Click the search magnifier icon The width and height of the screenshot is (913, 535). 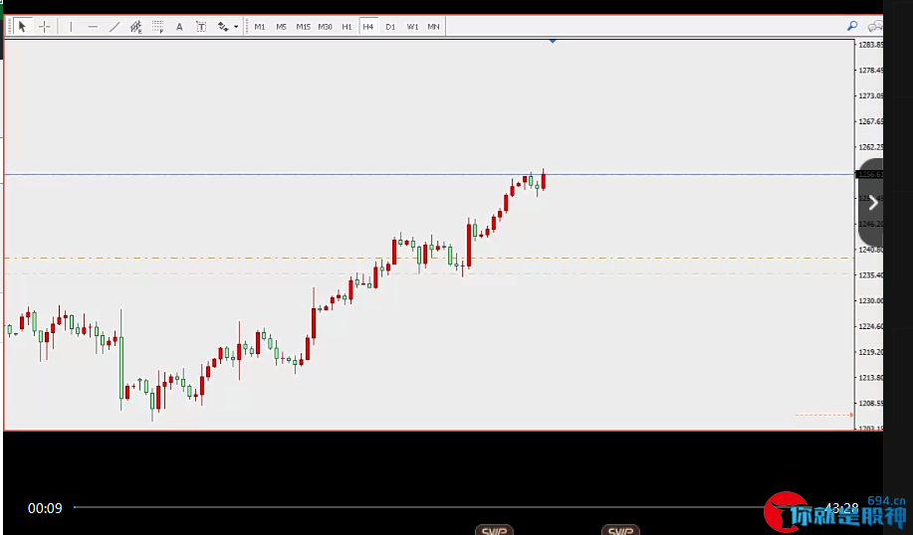click(x=852, y=26)
